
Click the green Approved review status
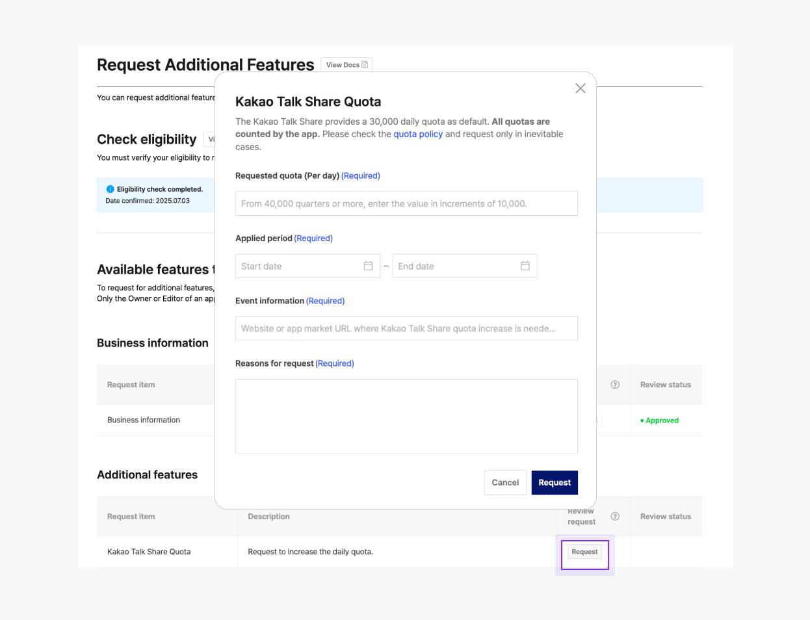click(x=662, y=420)
